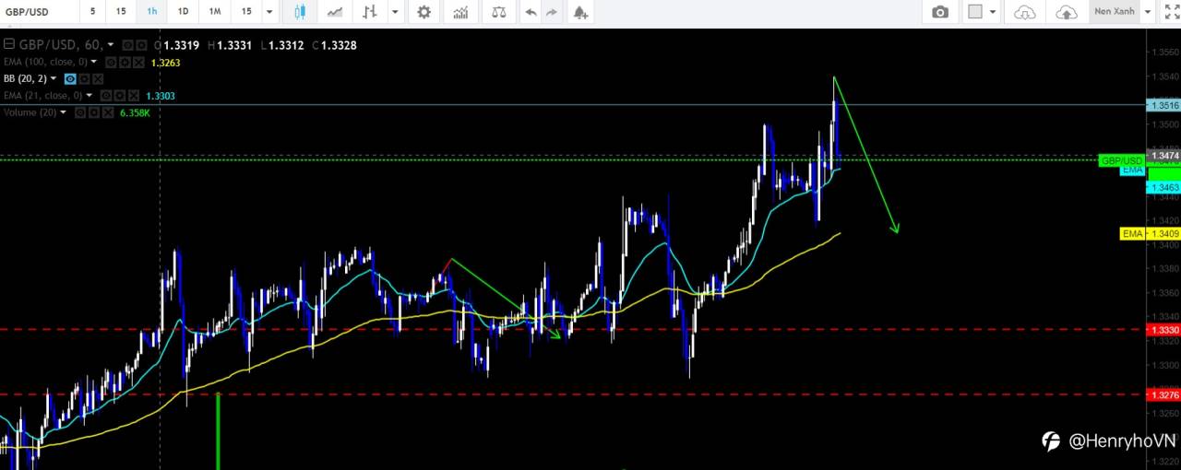
Task: Click the GBP/USD symbol search field
Action: 37,11
